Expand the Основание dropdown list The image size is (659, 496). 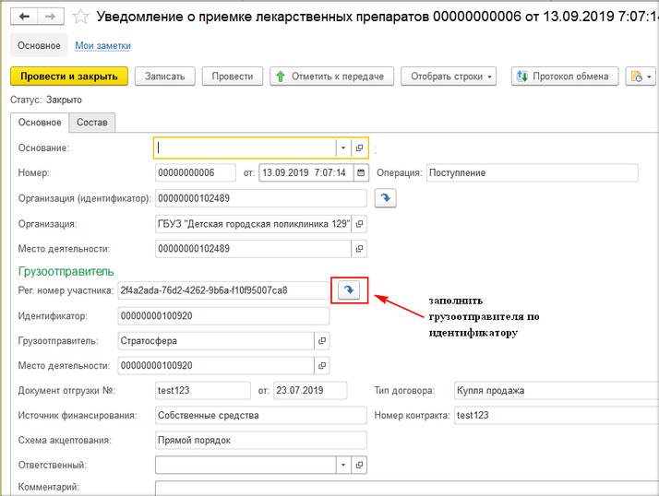click(x=342, y=148)
